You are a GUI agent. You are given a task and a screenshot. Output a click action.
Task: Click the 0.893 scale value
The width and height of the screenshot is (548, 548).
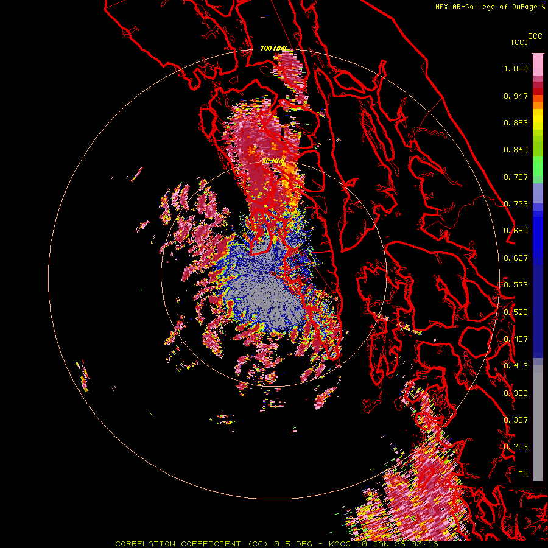(516, 122)
